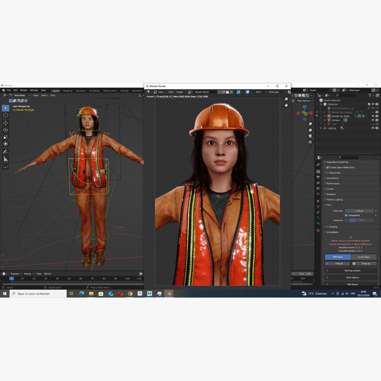Click the Windows Start button
381x381 pixels.
click(x=5, y=293)
